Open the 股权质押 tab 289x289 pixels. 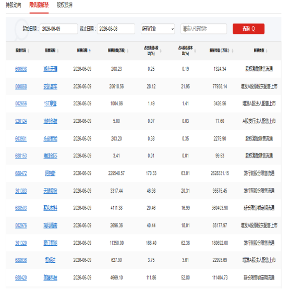point(65,5)
